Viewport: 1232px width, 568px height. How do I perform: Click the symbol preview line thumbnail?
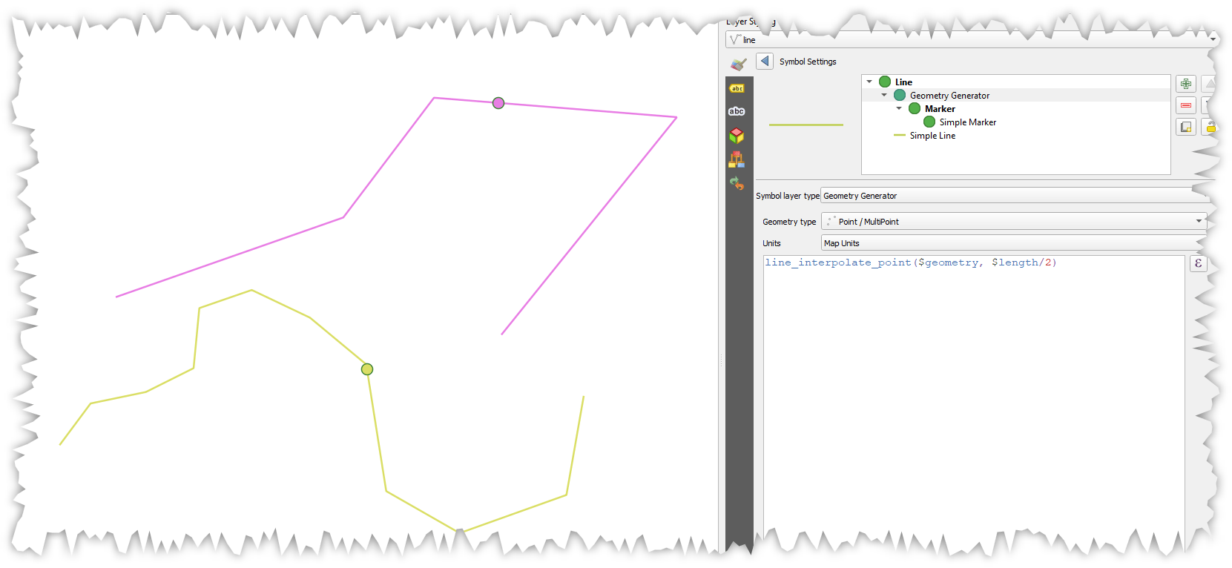(x=806, y=125)
